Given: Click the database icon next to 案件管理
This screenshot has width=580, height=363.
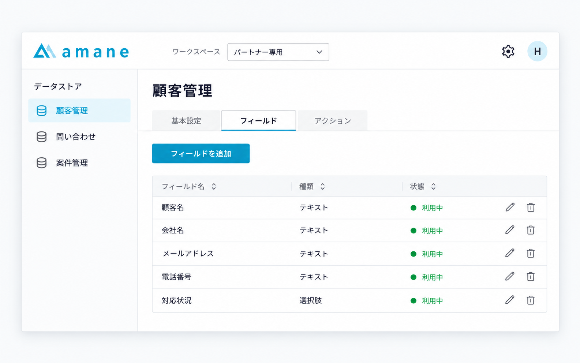Looking at the screenshot, I should (x=41, y=163).
